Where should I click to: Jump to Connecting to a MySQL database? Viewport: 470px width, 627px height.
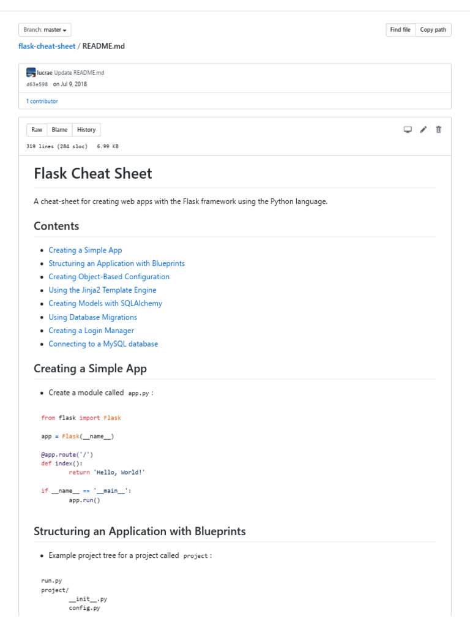click(x=103, y=344)
